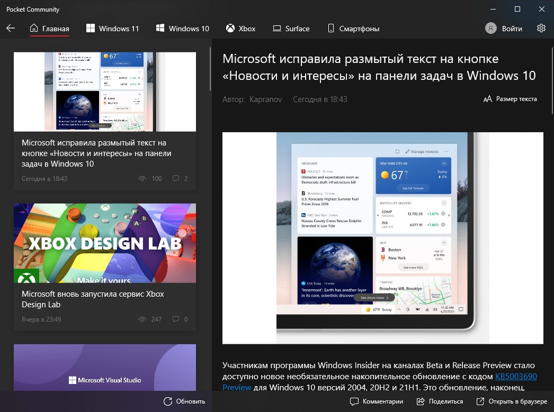Go back with the arrow icon

[11, 28]
